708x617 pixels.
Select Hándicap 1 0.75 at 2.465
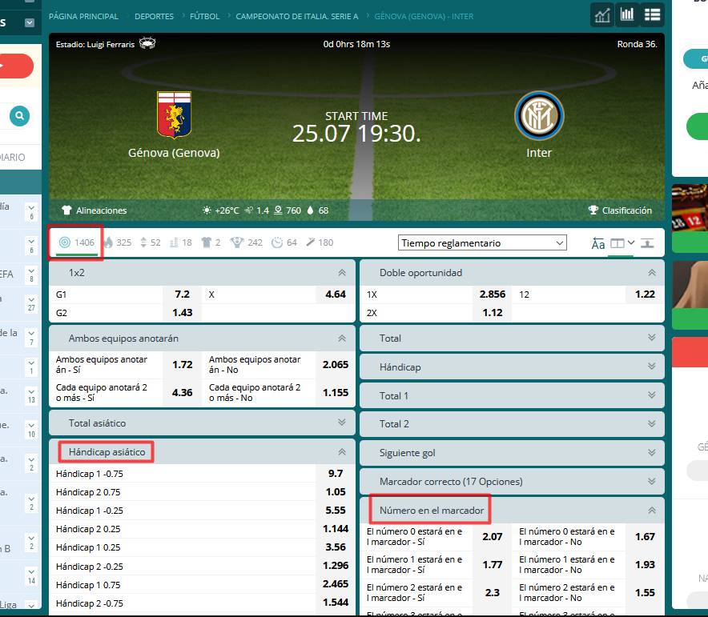click(336, 584)
